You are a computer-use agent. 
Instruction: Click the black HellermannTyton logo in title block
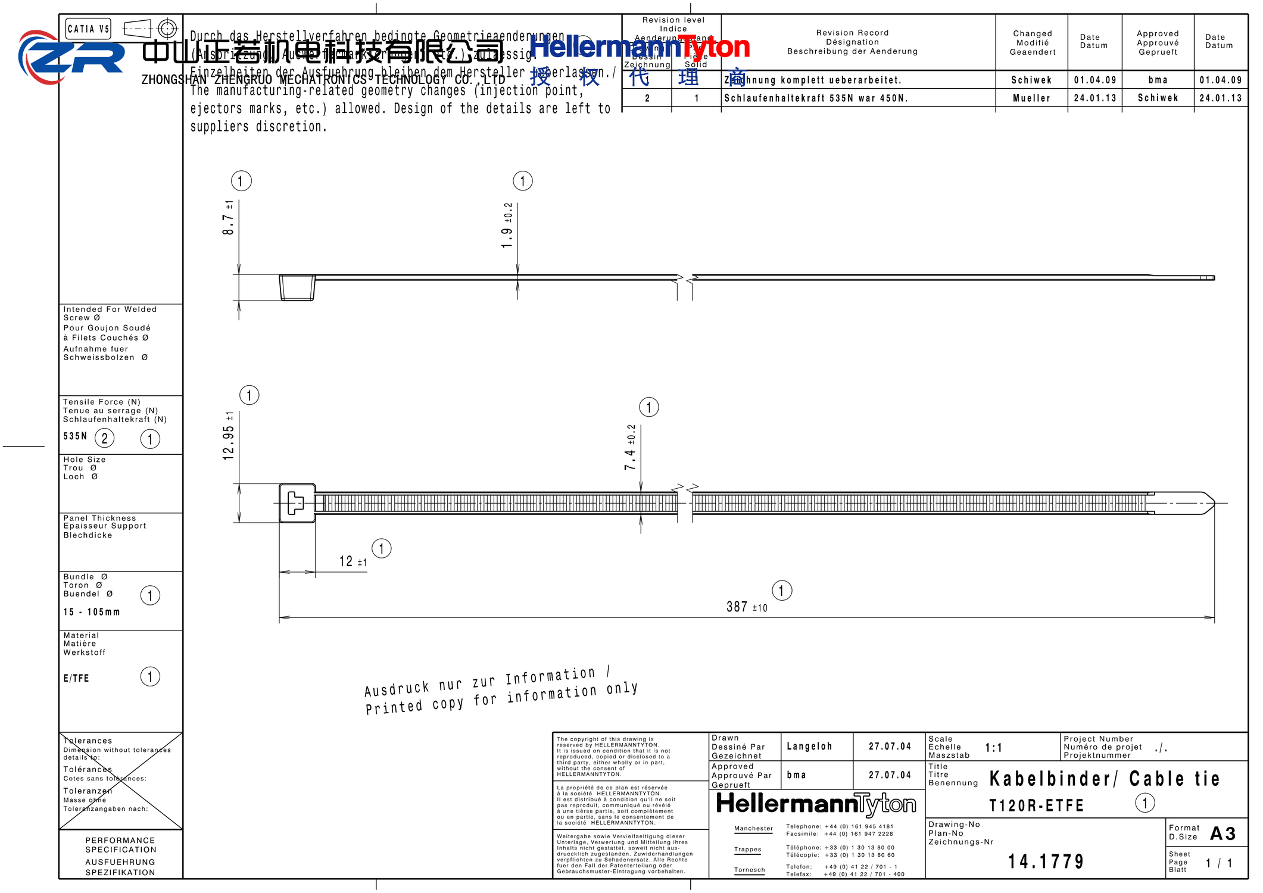(816, 804)
